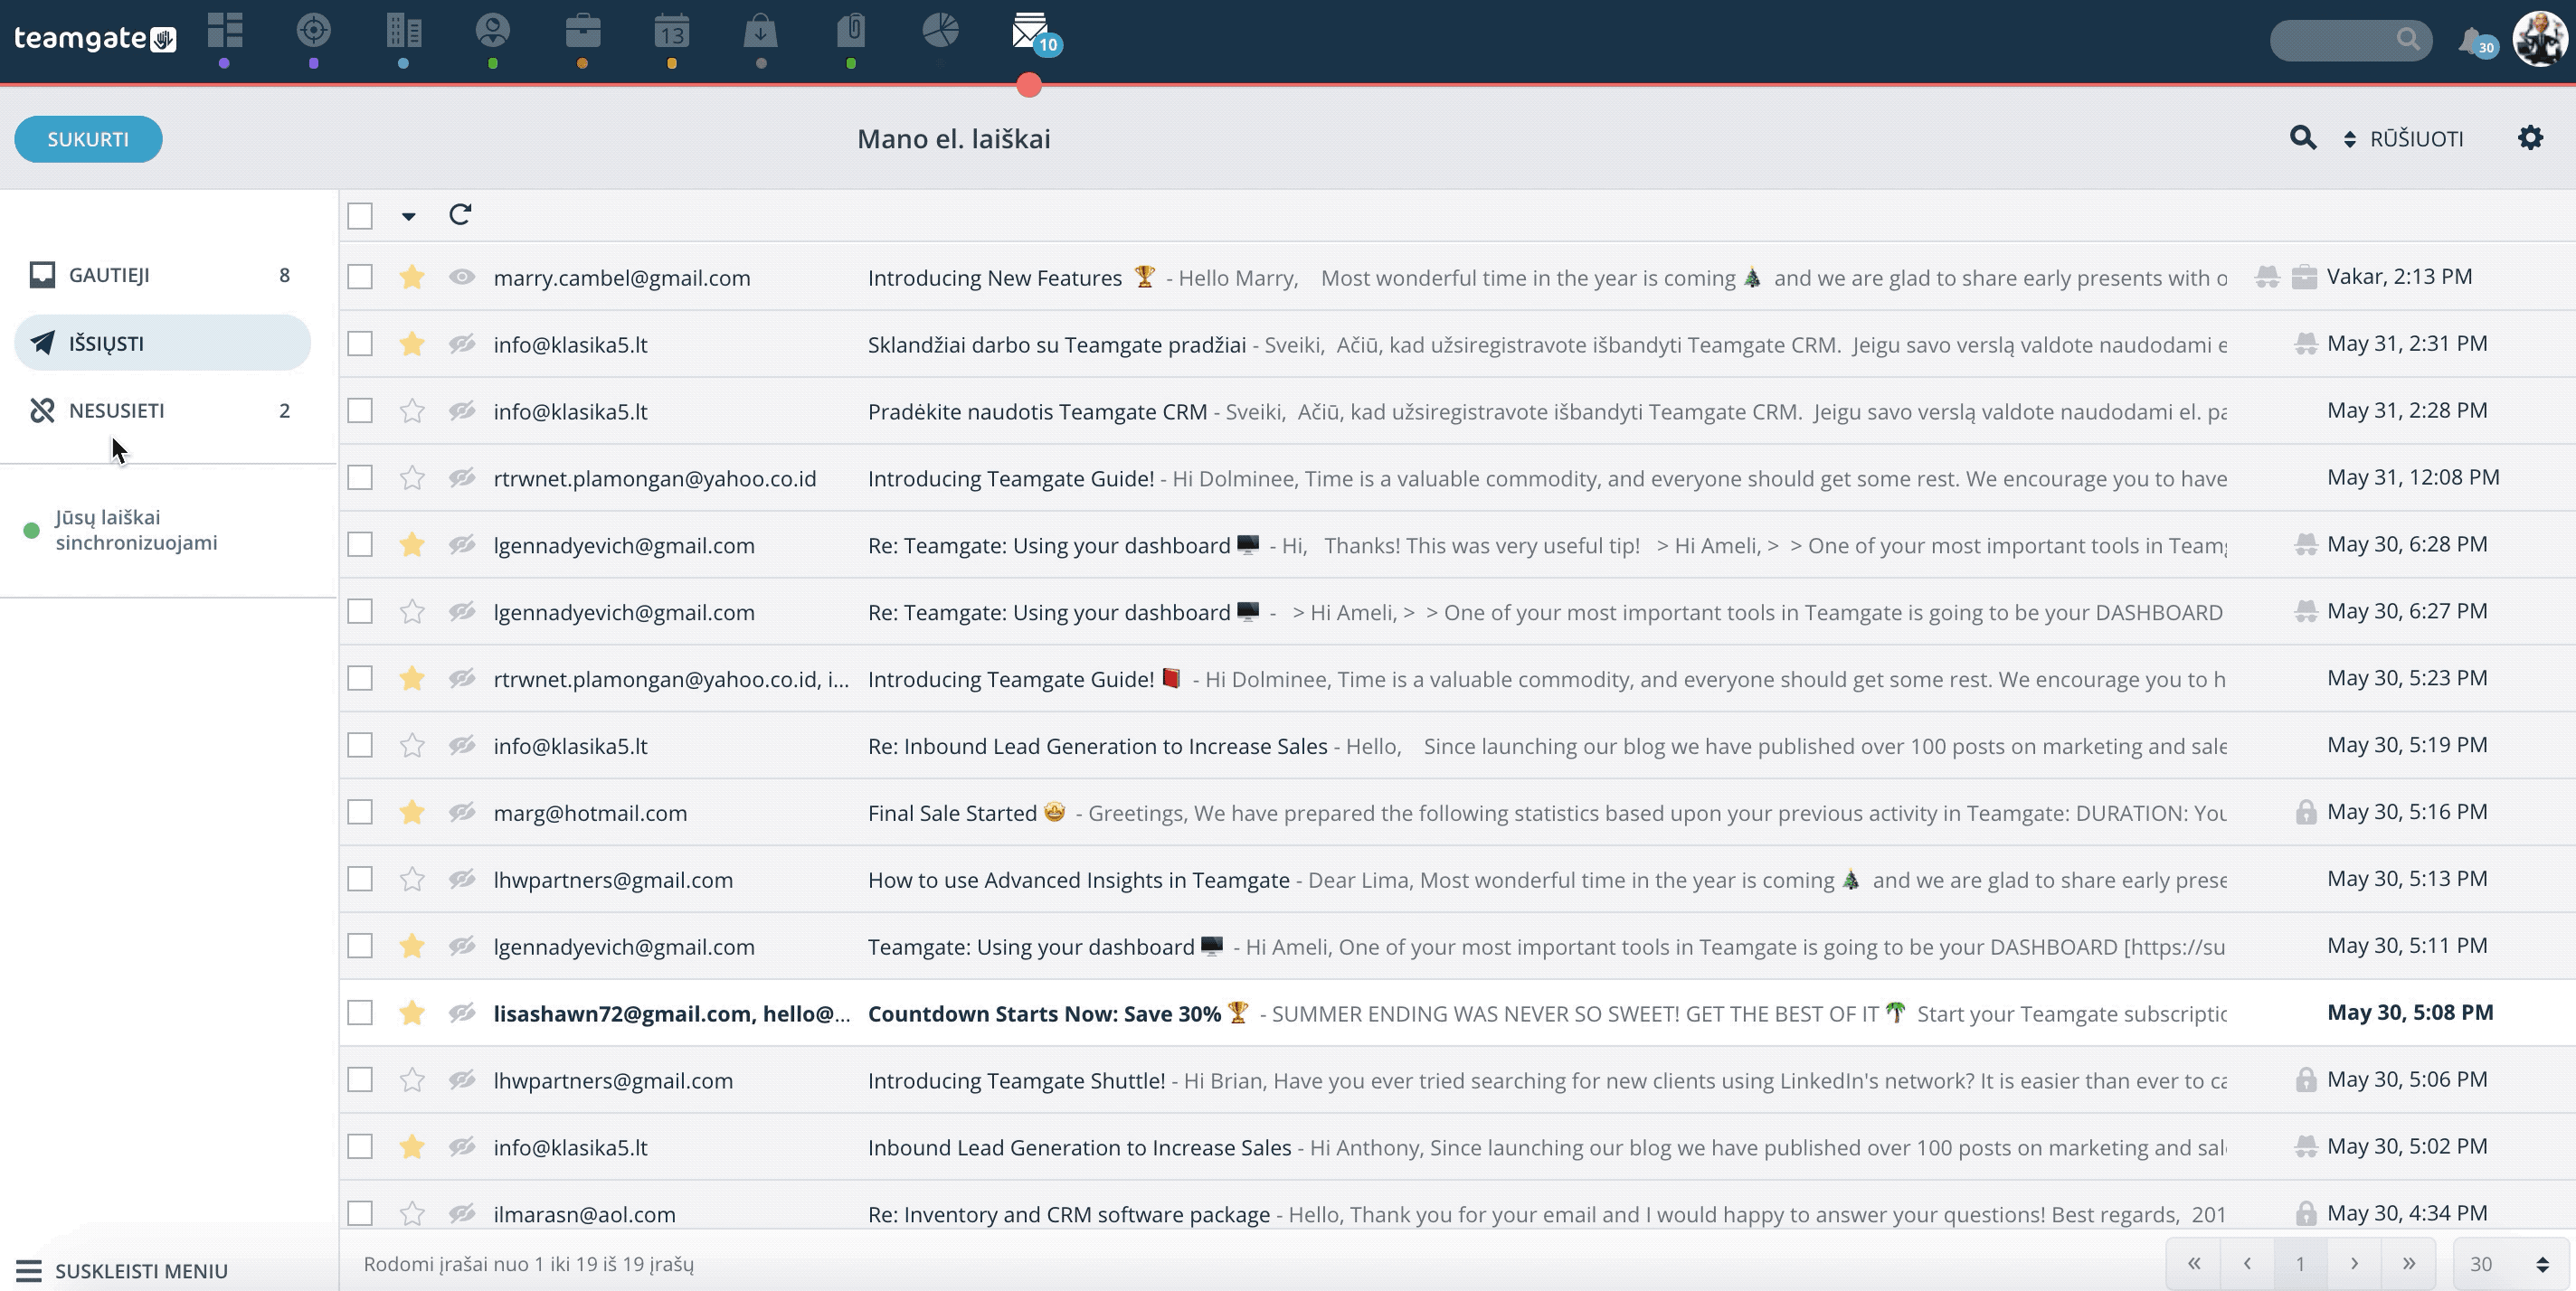
Task: Open the companies building icon
Action: tap(404, 31)
